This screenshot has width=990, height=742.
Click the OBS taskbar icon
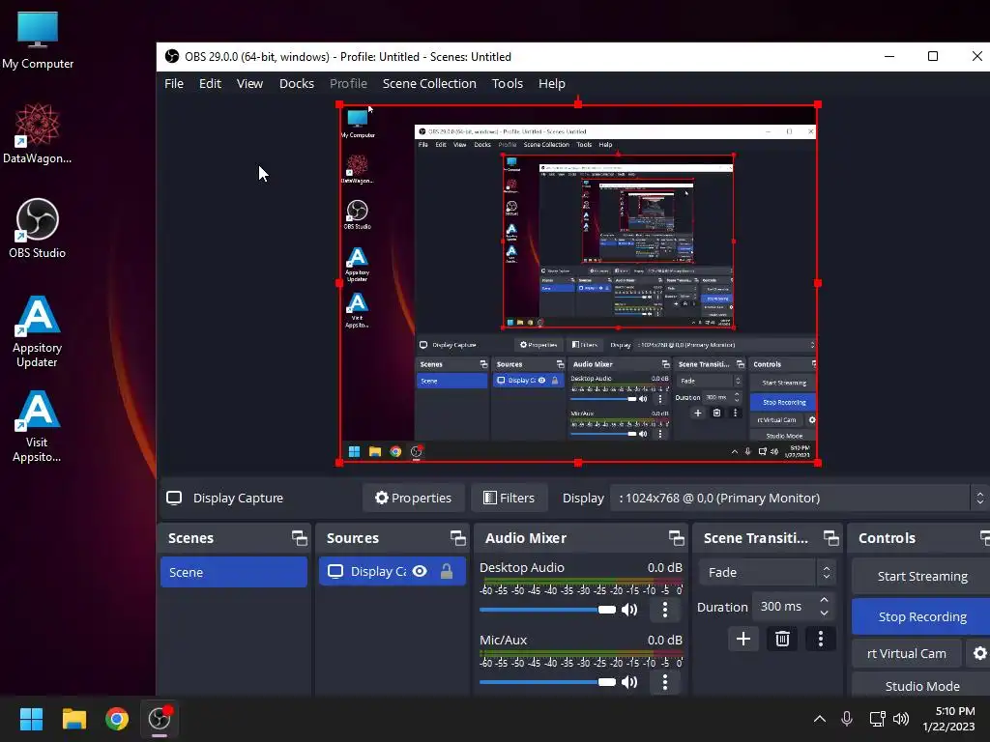point(160,719)
